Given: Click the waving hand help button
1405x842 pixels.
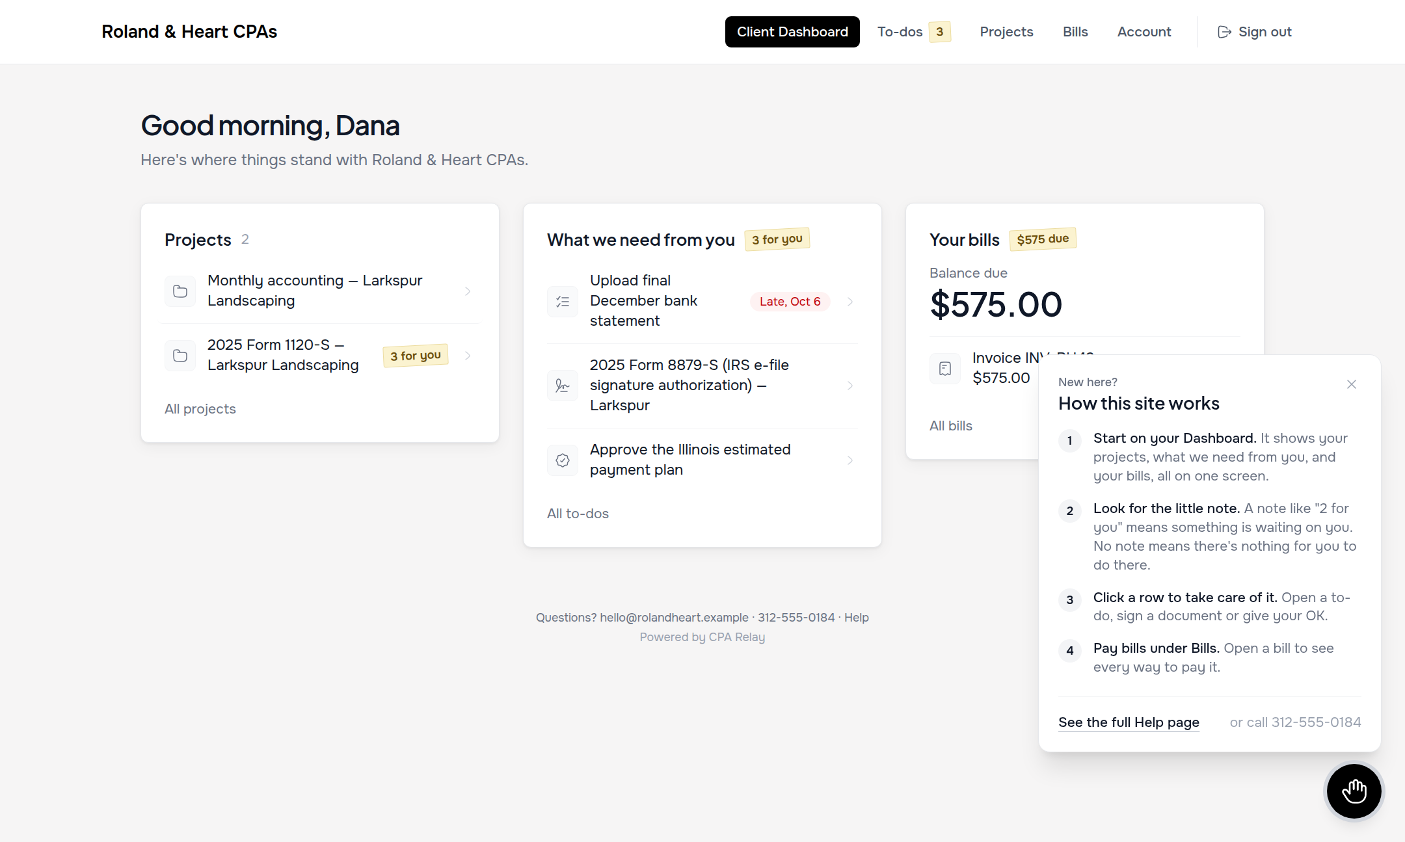Looking at the screenshot, I should coord(1354,791).
